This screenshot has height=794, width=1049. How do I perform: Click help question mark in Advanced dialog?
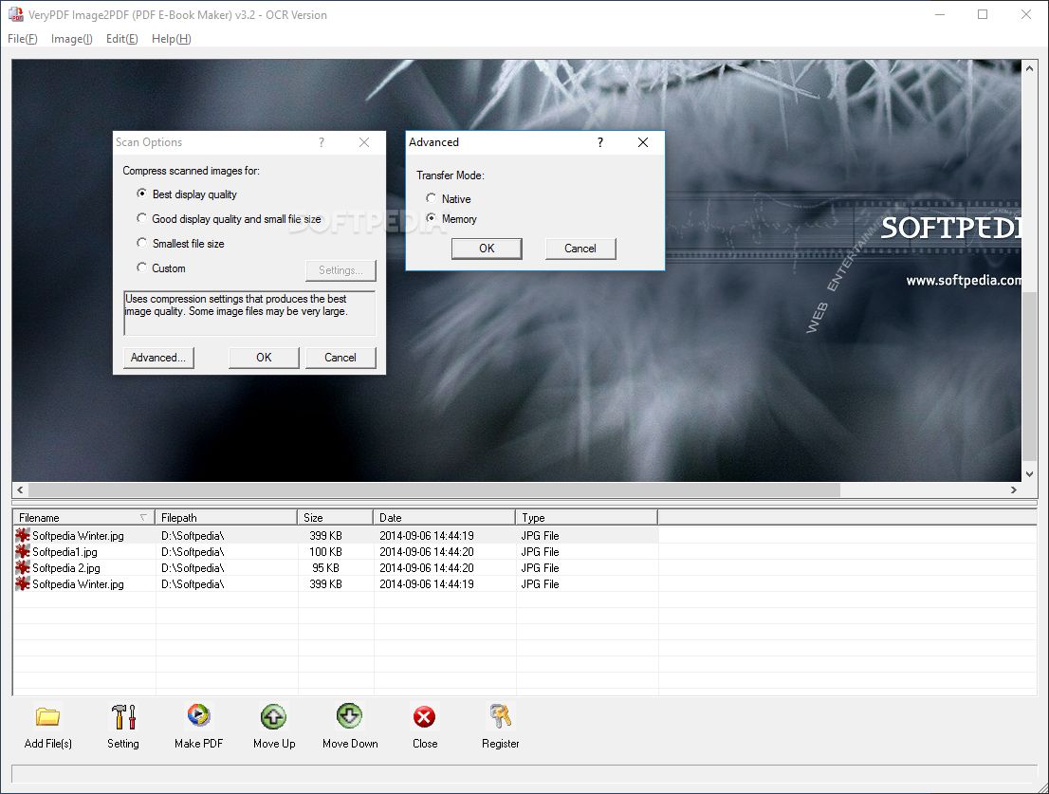600,142
